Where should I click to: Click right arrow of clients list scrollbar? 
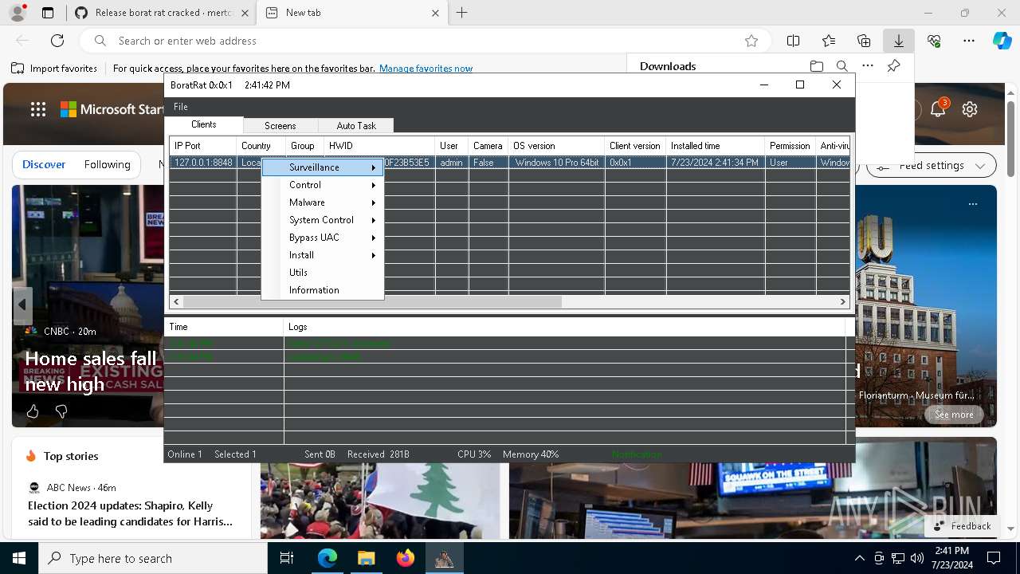coord(842,301)
